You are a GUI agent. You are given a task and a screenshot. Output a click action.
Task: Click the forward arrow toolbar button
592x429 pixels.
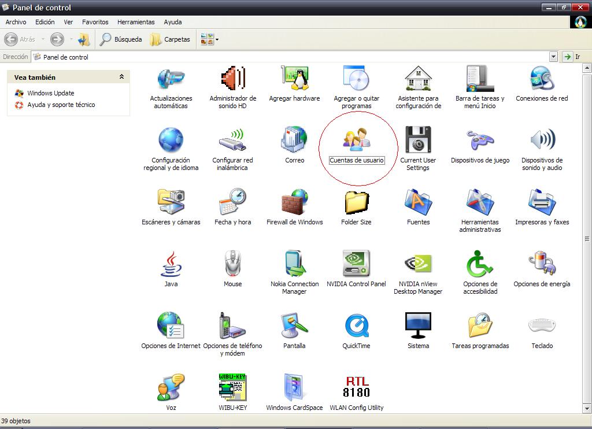pyautogui.click(x=57, y=39)
